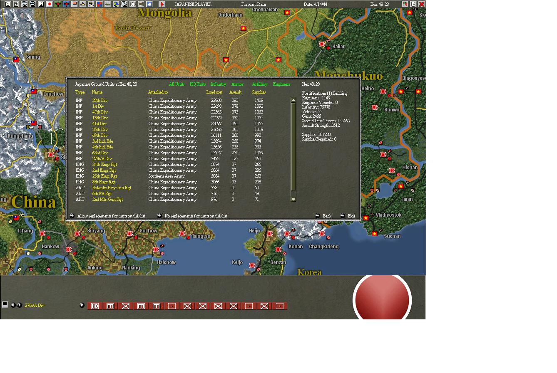Click the black flag icon beside 27th/A Div
Viewport: 557px width, 373px height.
pyautogui.click(x=5, y=305)
